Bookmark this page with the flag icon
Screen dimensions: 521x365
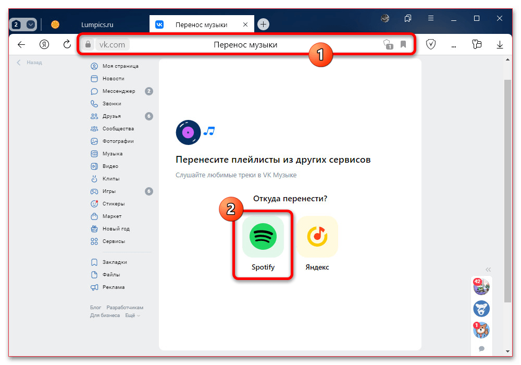tap(403, 44)
